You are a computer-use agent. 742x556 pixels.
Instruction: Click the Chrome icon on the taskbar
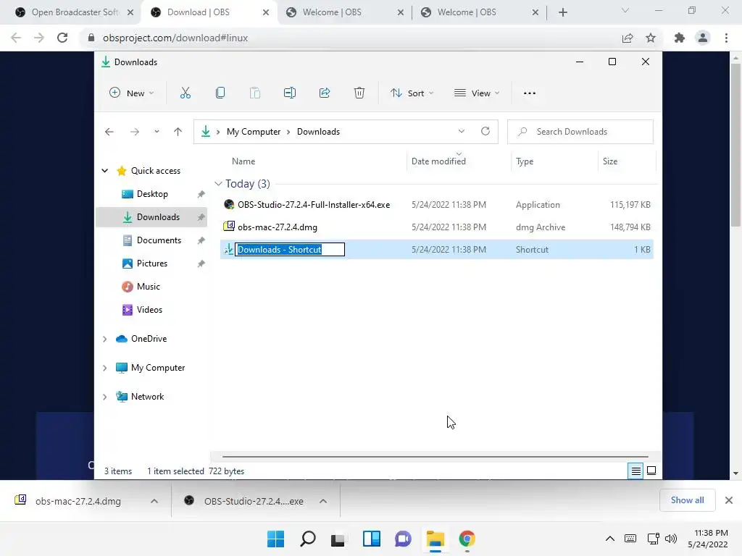(x=467, y=539)
